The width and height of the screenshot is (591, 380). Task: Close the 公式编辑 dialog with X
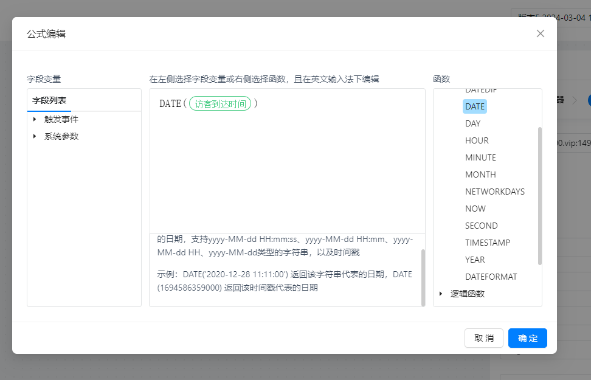click(540, 33)
